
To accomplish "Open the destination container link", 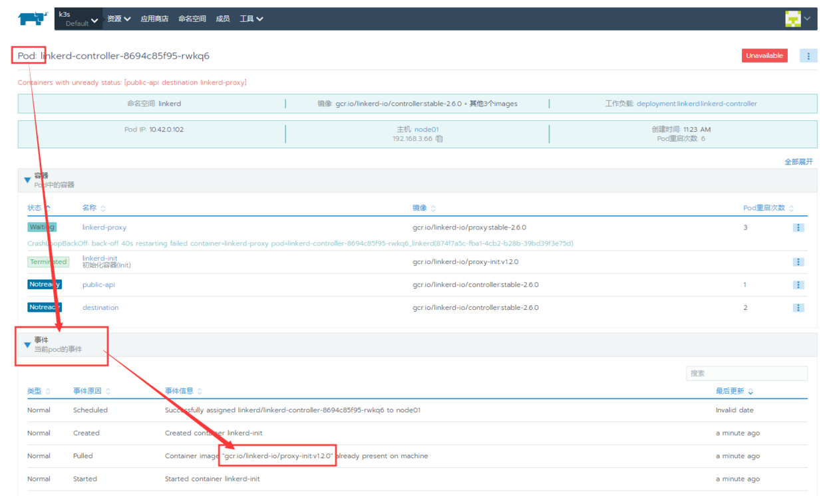I will [x=100, y=307].
